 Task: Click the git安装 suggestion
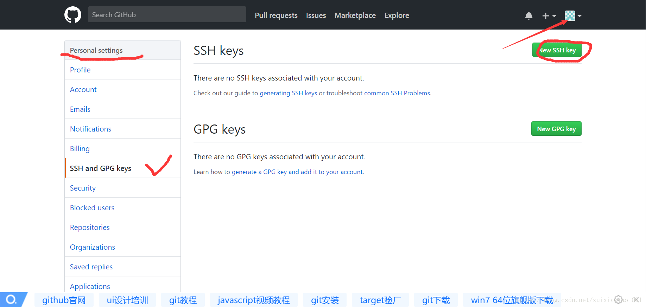pyautogui.click(x=325, y=300)
